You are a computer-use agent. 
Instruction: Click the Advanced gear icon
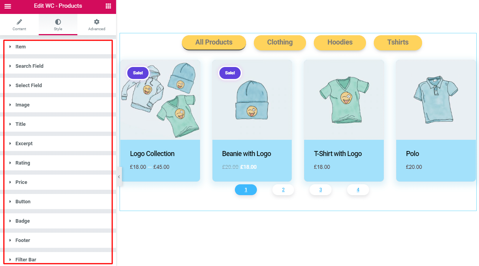point(97,22)
